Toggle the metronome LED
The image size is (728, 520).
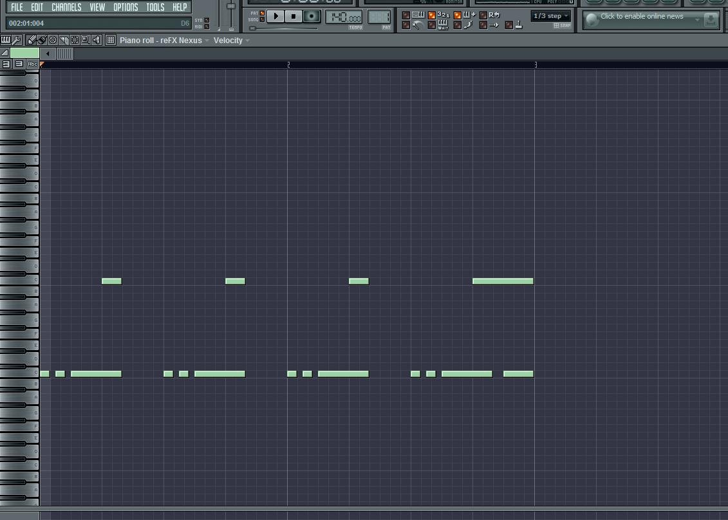coord(406,25)
